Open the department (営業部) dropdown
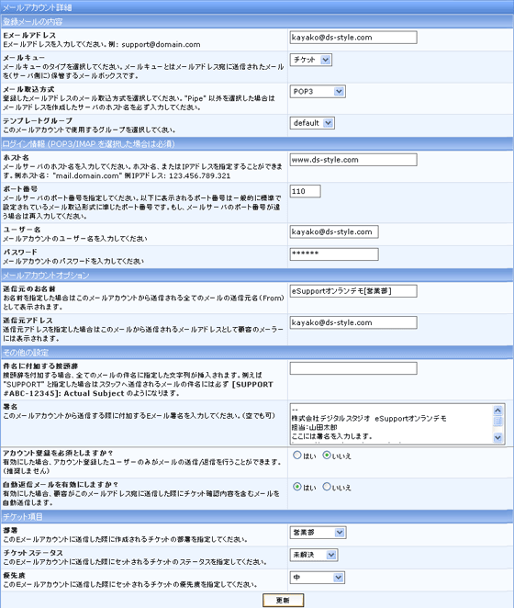 coord(318,533)
